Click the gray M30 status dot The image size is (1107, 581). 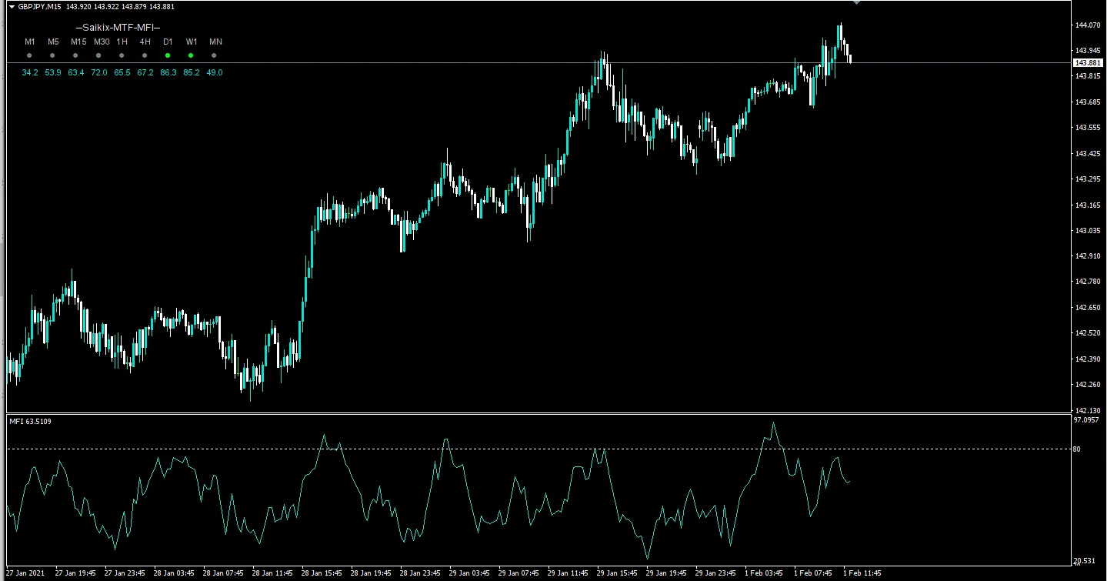click(x=98, y=55)
